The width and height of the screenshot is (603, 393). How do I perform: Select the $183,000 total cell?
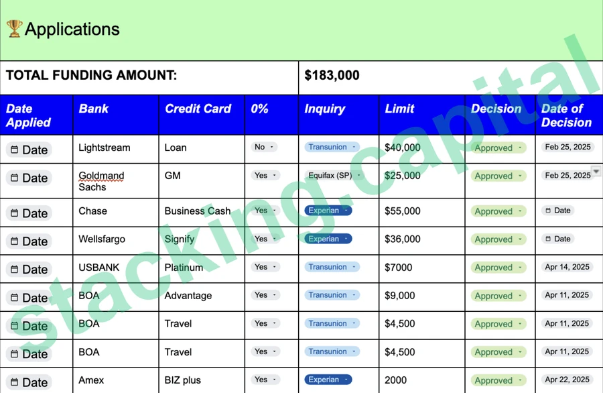pyautogui.click(x=451, y=77)
